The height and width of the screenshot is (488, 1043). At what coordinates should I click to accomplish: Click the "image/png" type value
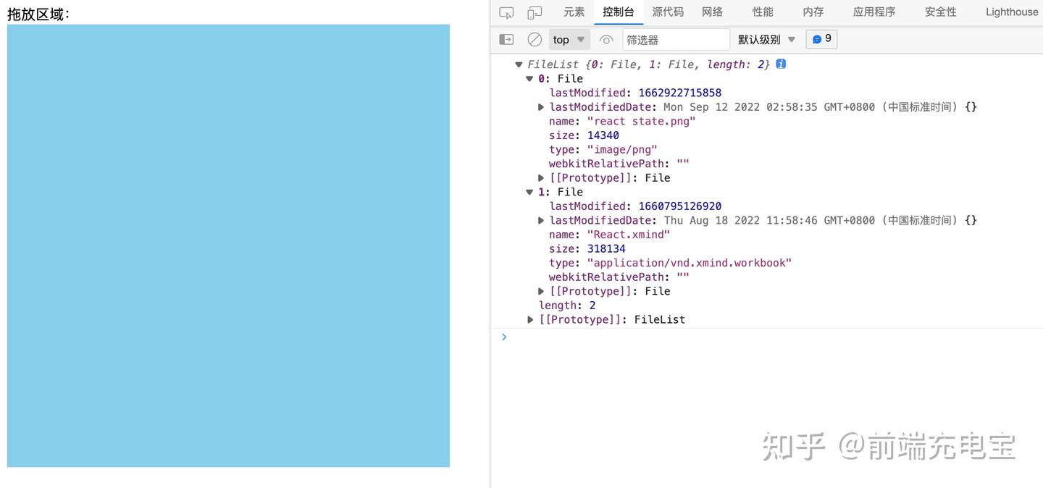[x=622, y=149]
